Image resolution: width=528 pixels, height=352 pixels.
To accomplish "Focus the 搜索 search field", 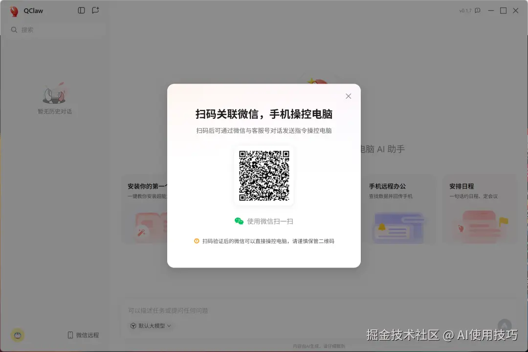I will tap(57, 30).
